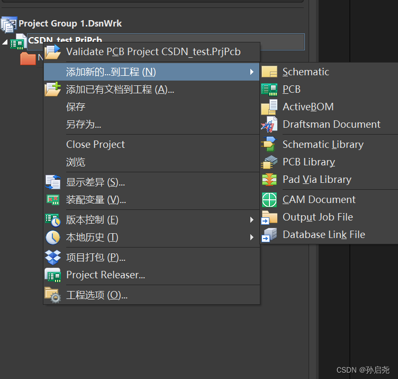Click the add existing document folder icon
The width and height of the screenshot is (398, 379).
[52, 89]
